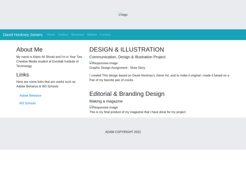
Task: Click the Responsive image under Making a magazine
Action: click(103, 107)
